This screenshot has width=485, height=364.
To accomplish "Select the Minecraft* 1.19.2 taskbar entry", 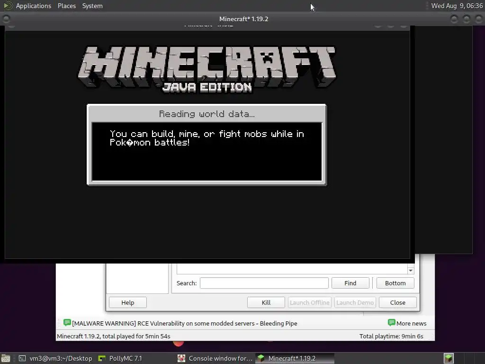I will (x=295, y=358).
